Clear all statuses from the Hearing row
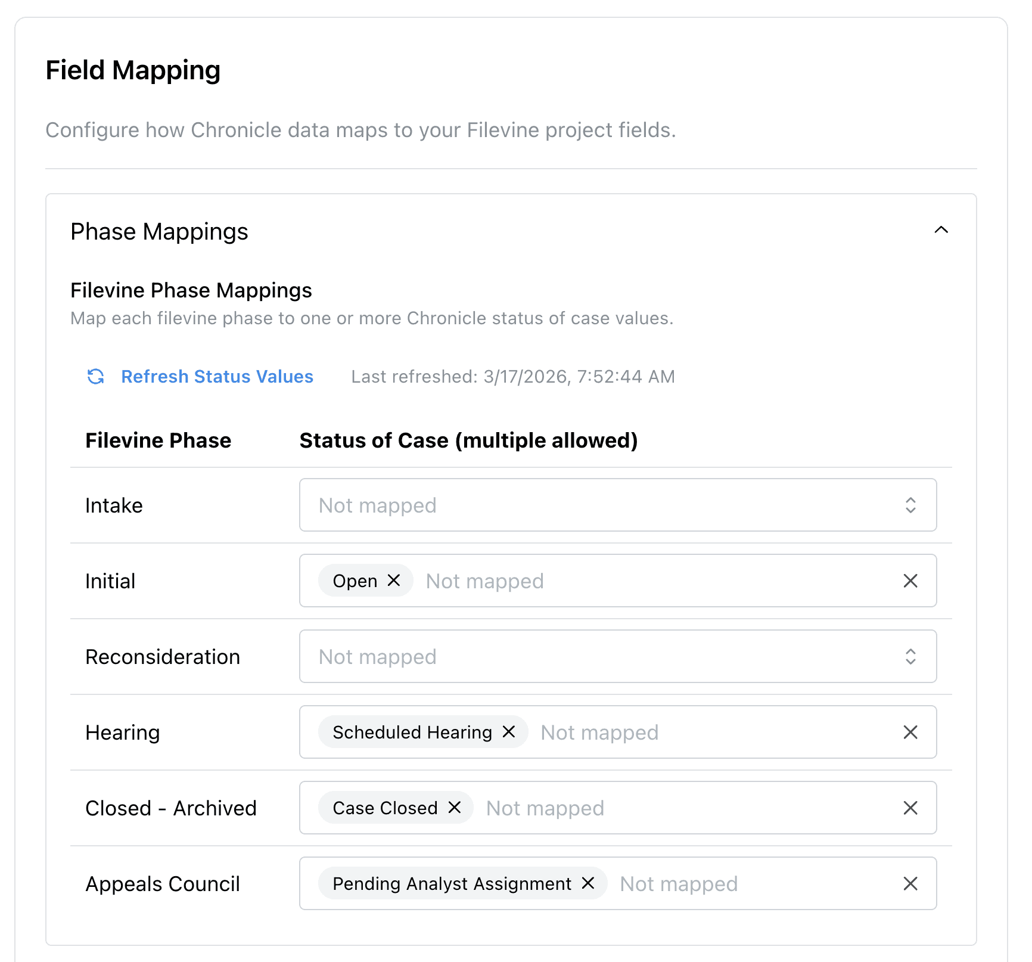 (x=910, y=732)
